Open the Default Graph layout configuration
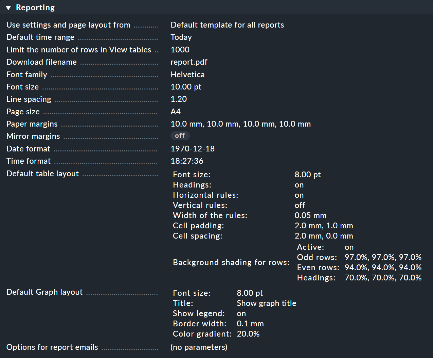Image resolution: width=433 pixels, height=358 pixels. 44,292
